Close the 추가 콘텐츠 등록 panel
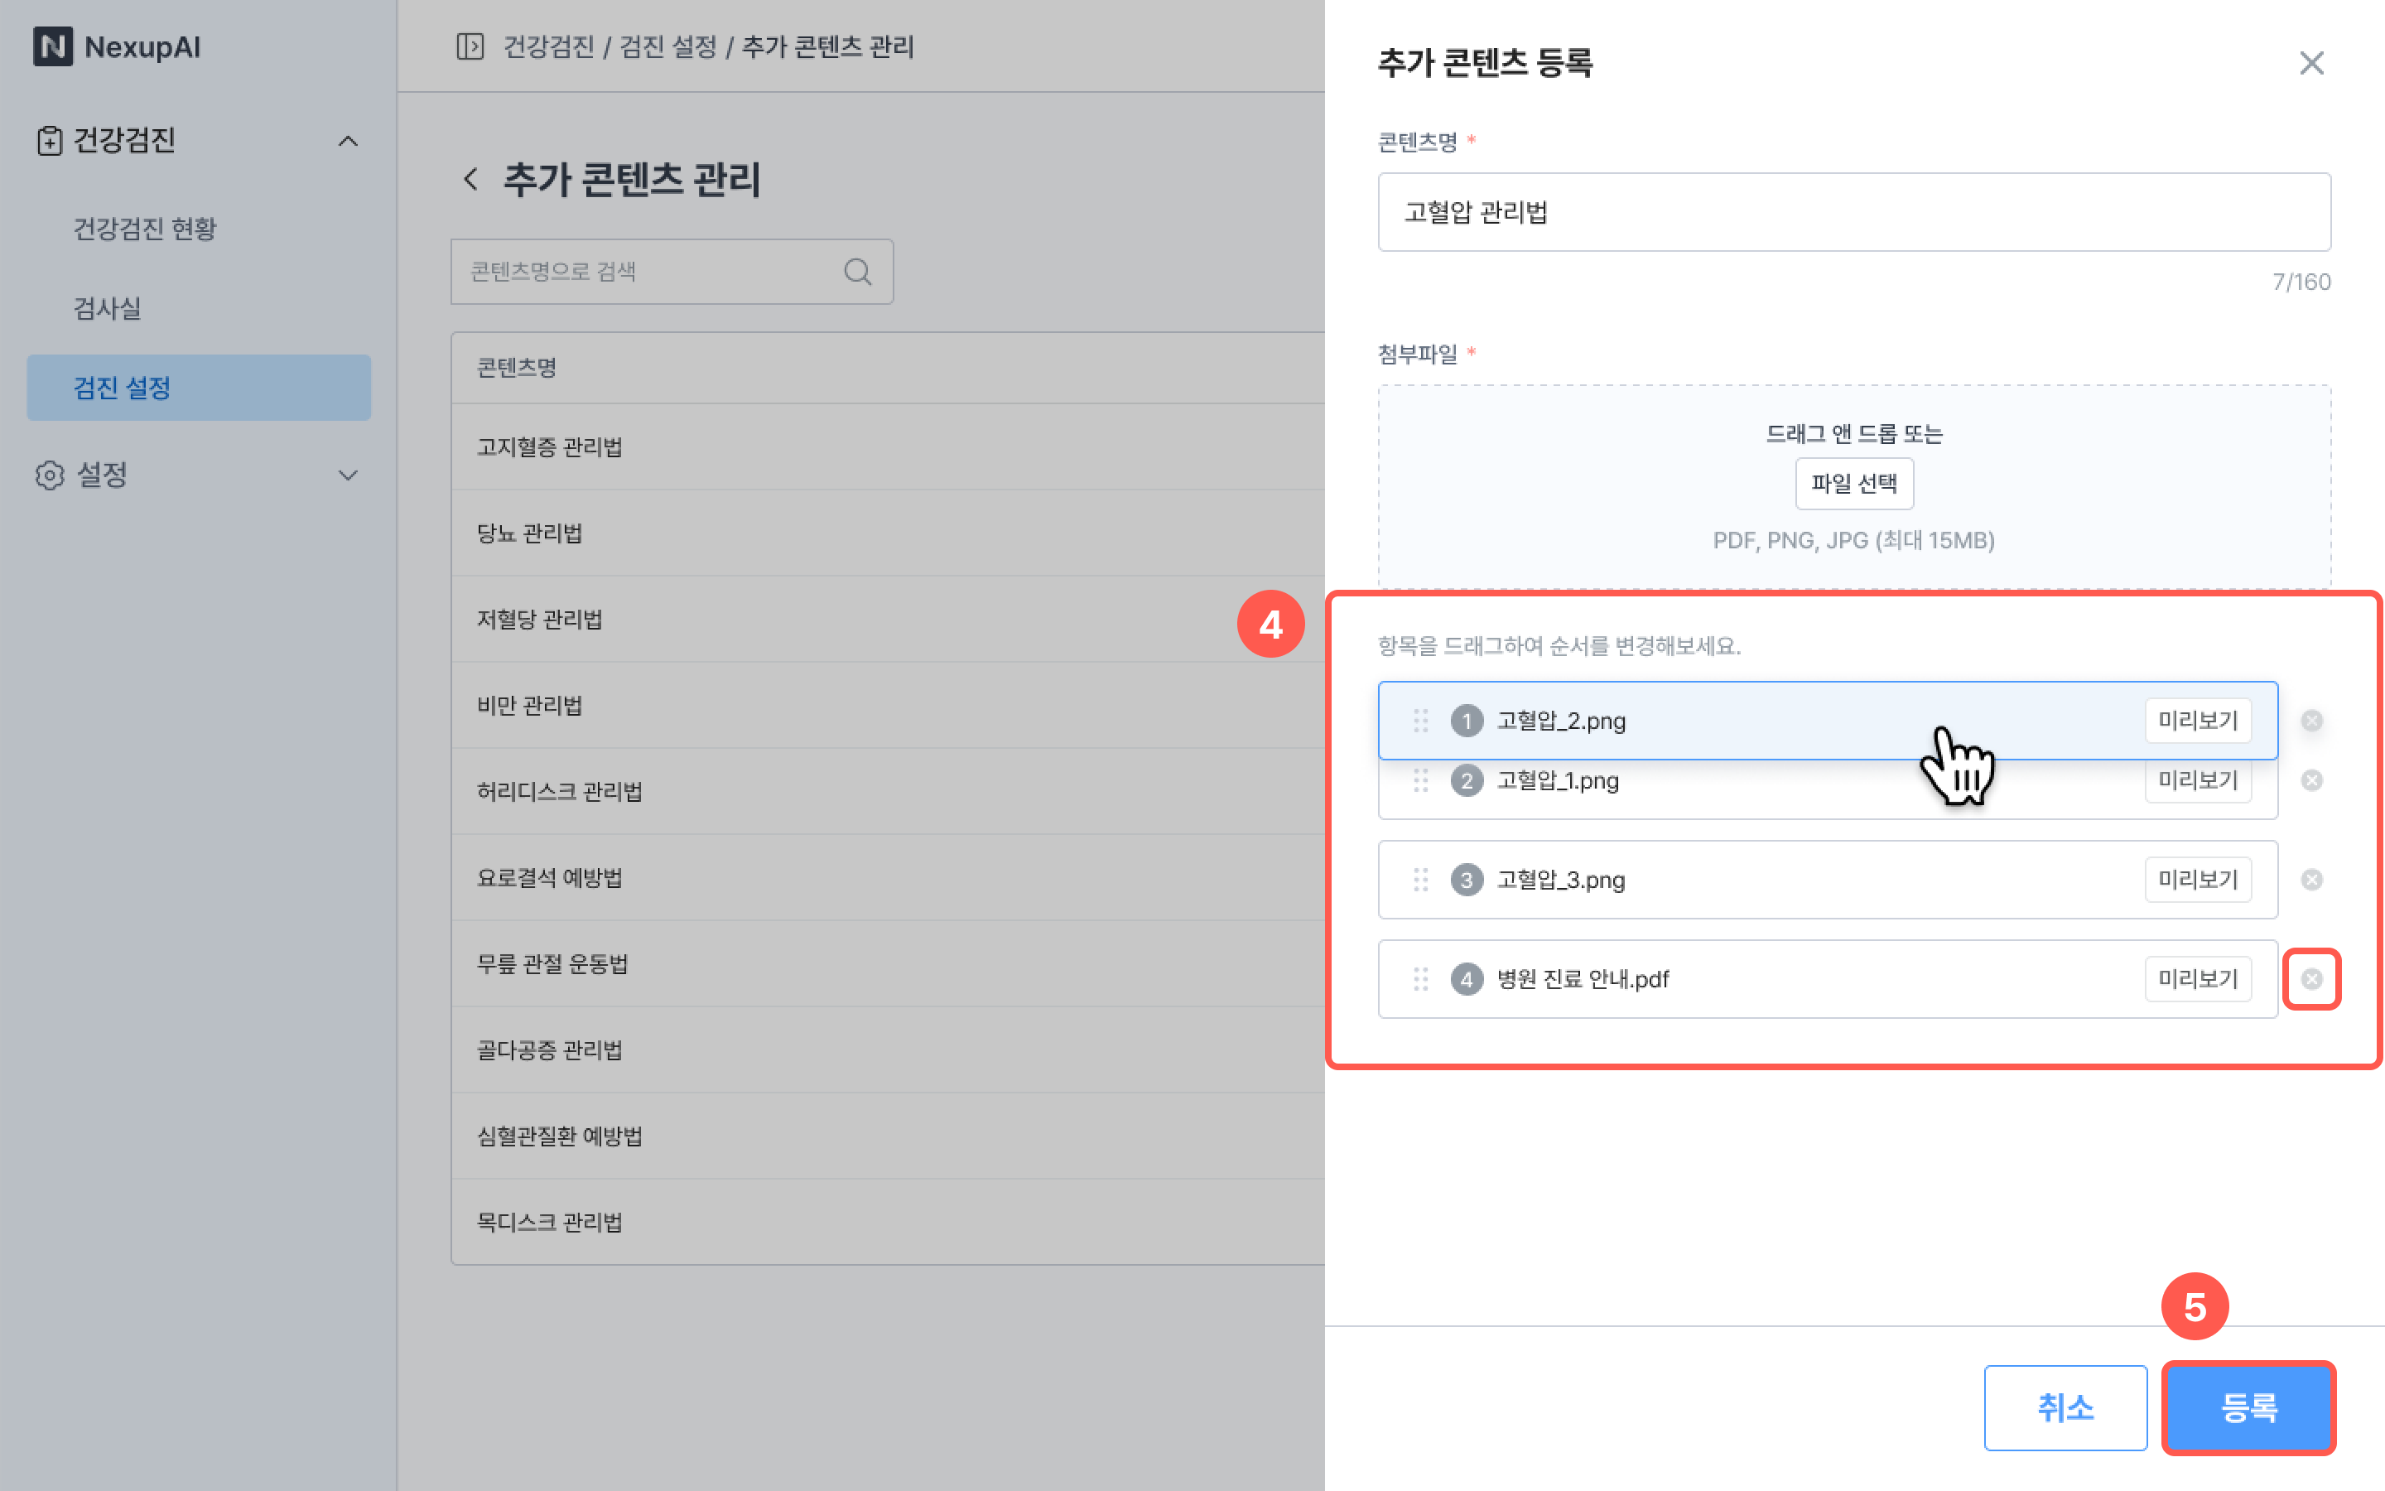2385x1491 pixels. point(2311,63)
